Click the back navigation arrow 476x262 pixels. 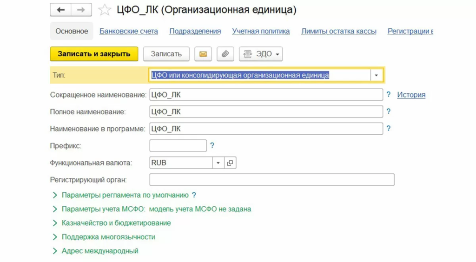pos(60,10)
